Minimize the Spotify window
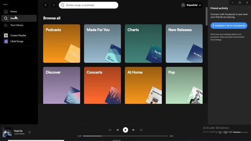Viewport: 251px width, 141px height. [x=233, y=3]
